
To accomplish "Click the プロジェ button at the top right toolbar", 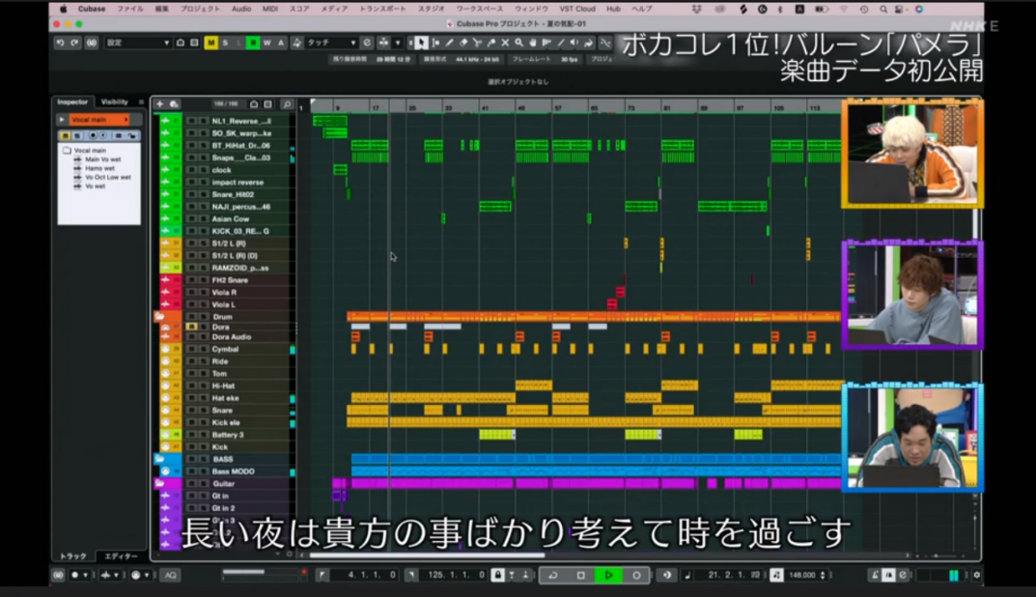I will (601, 60).
